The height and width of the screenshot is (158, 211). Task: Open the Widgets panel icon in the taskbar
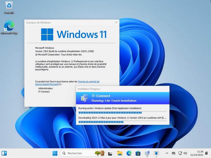pyautogui.click(x=4, y=153)
